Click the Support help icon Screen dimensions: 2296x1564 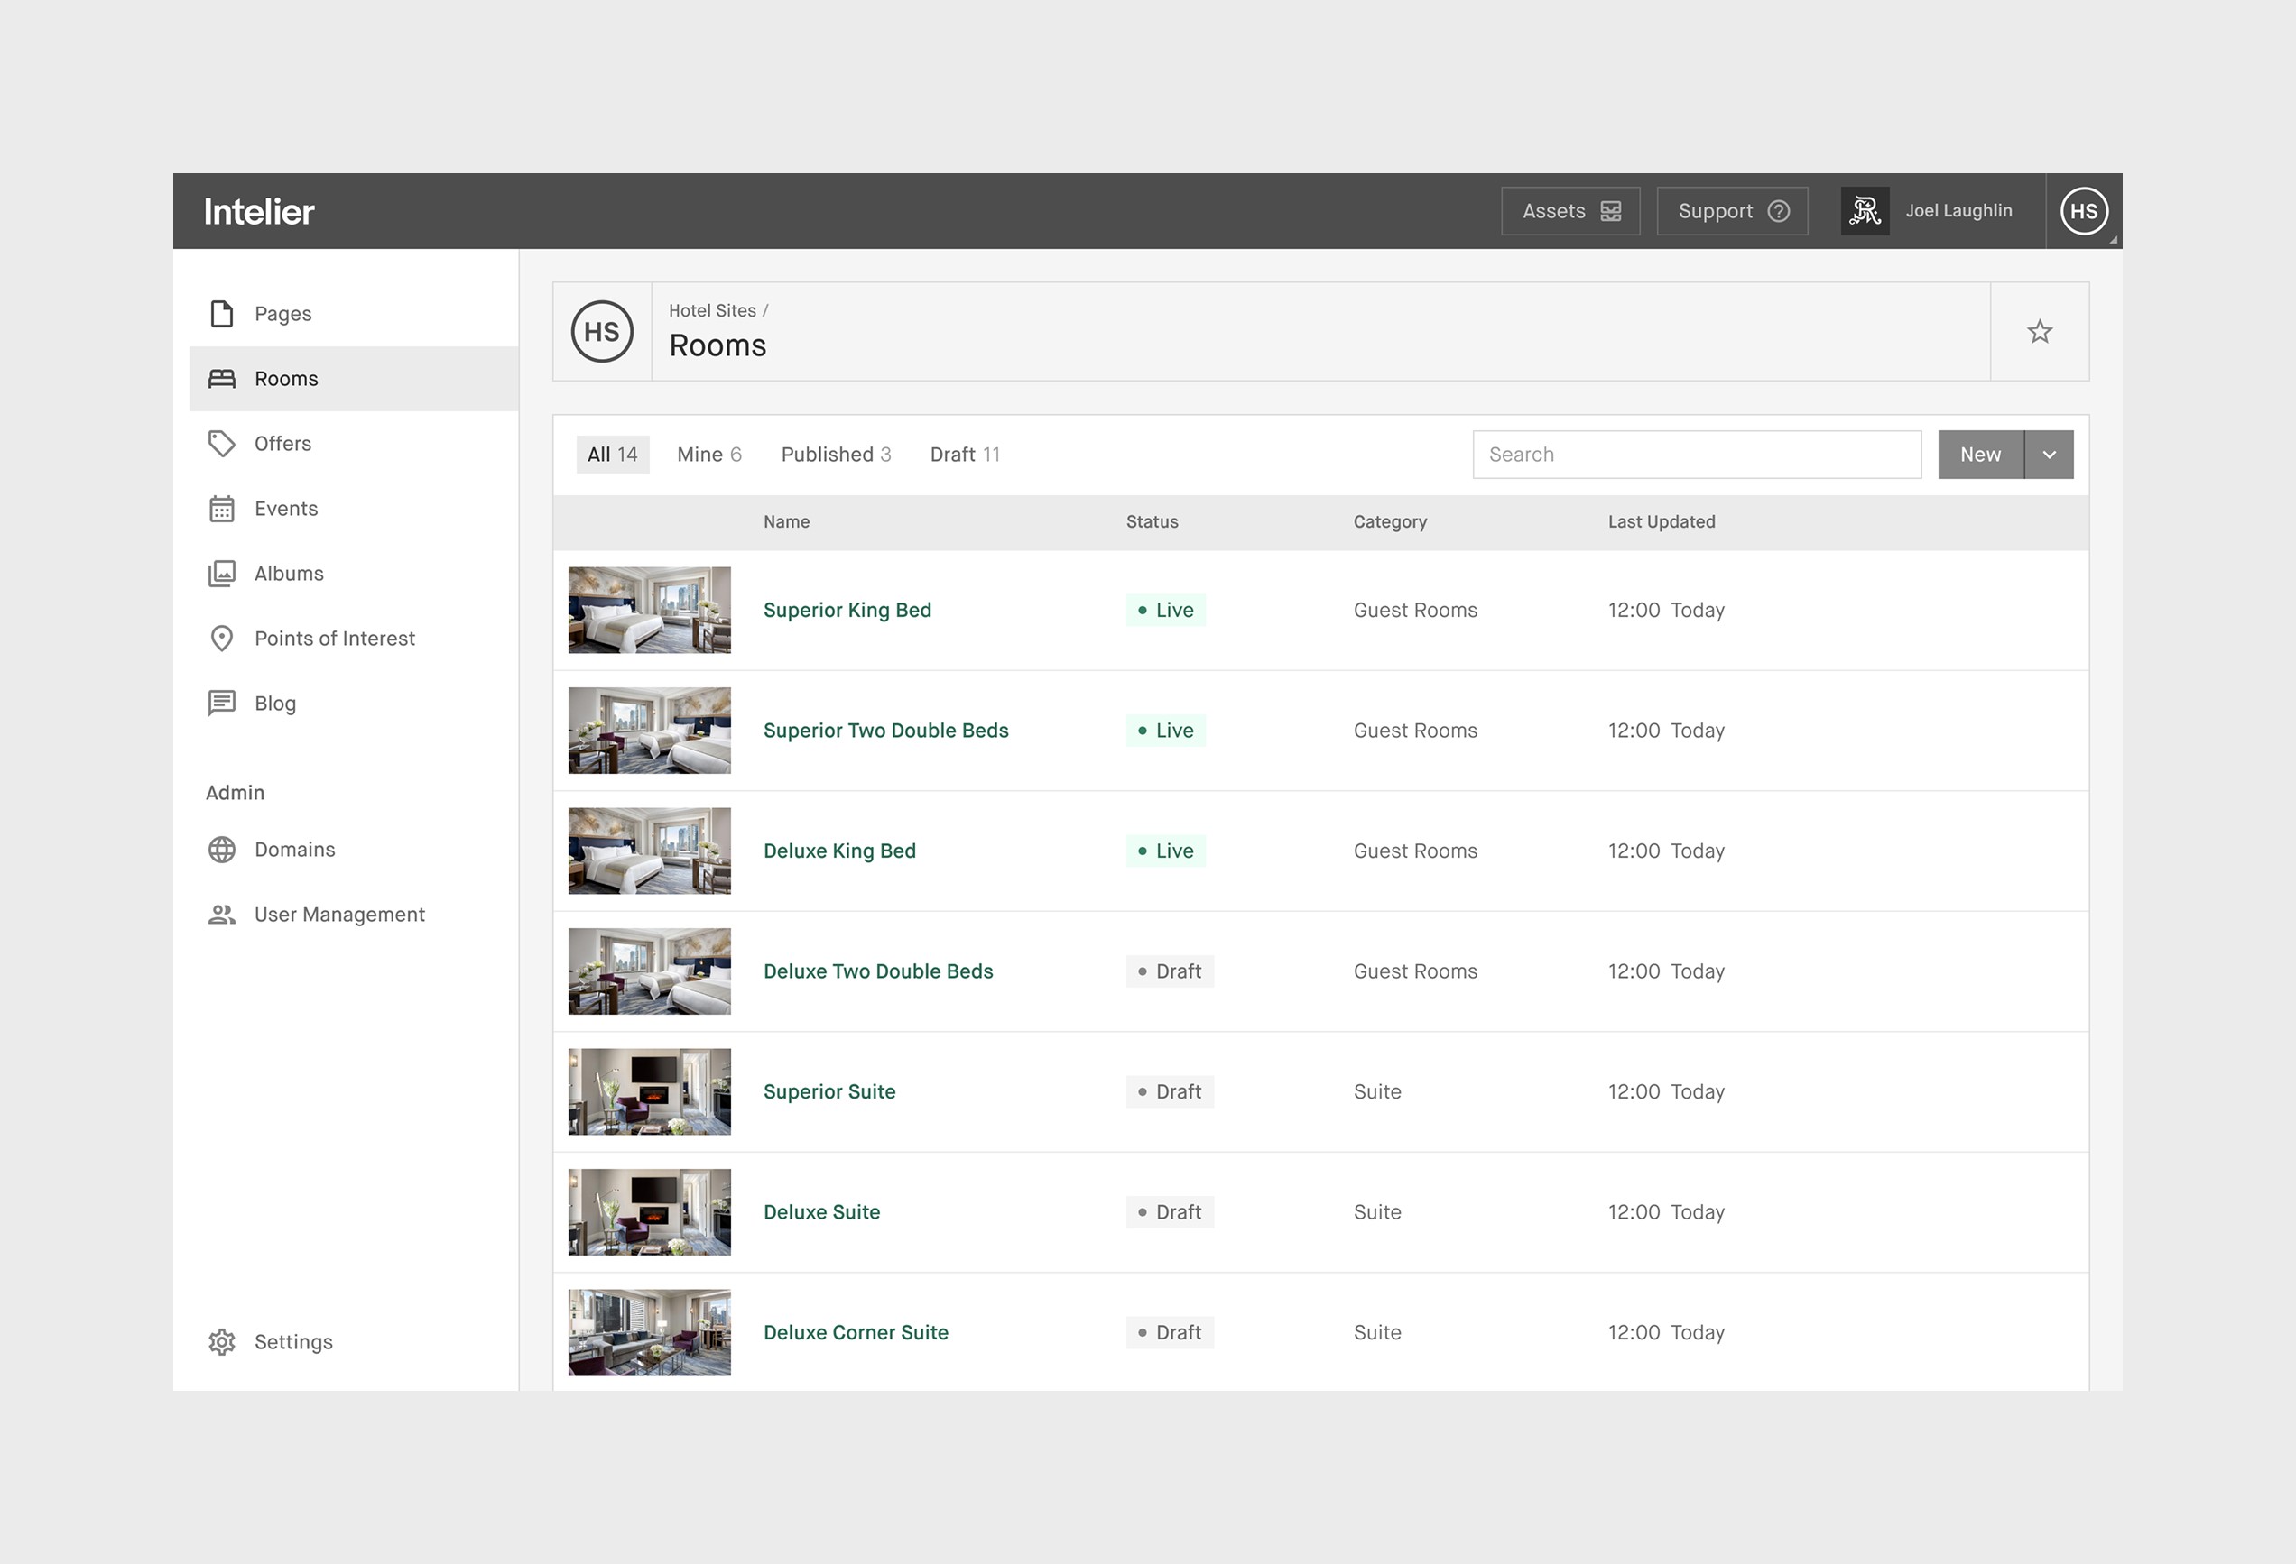click(x=1778, y=210)
